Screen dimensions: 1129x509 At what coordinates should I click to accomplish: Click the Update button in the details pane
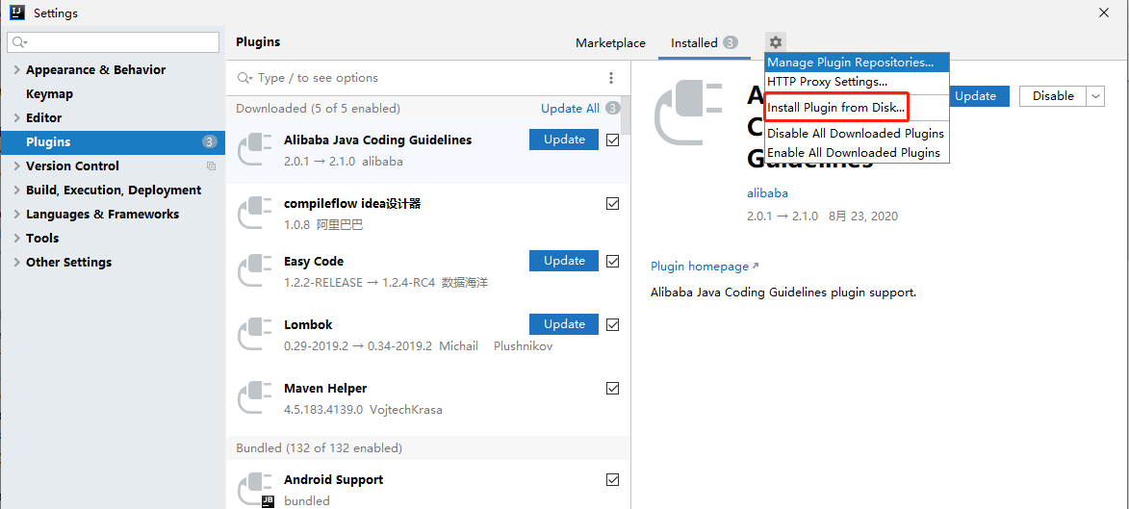click(979, 96)
